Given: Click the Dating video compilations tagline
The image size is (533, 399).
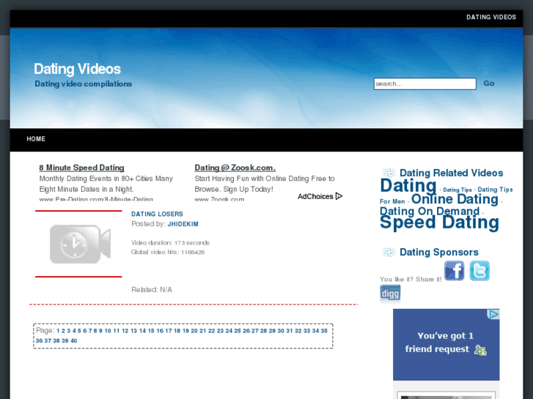Looking at the screenshot, I should click(84, 84).
